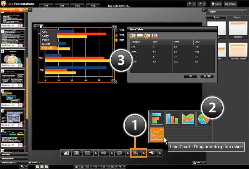Click Ok in Data Table dialog

coord(191,76)
